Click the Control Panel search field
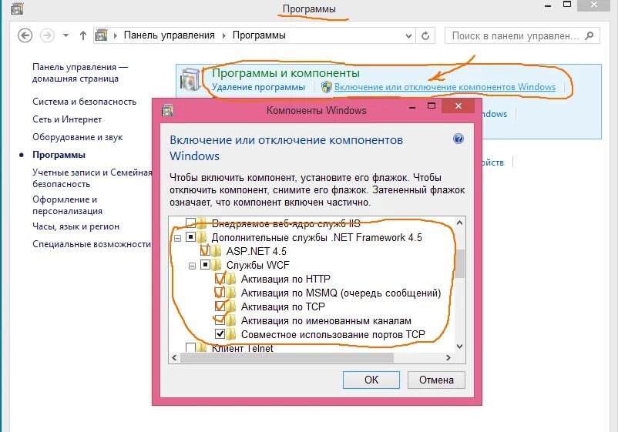The image size is (618, 432). (x=522, y=35)
